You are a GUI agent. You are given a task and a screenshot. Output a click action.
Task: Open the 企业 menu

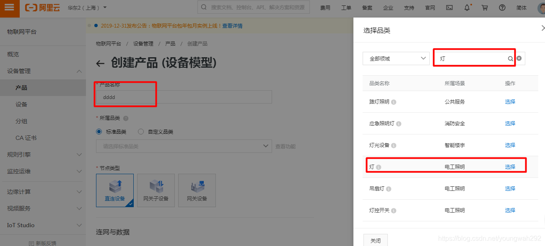388,8
